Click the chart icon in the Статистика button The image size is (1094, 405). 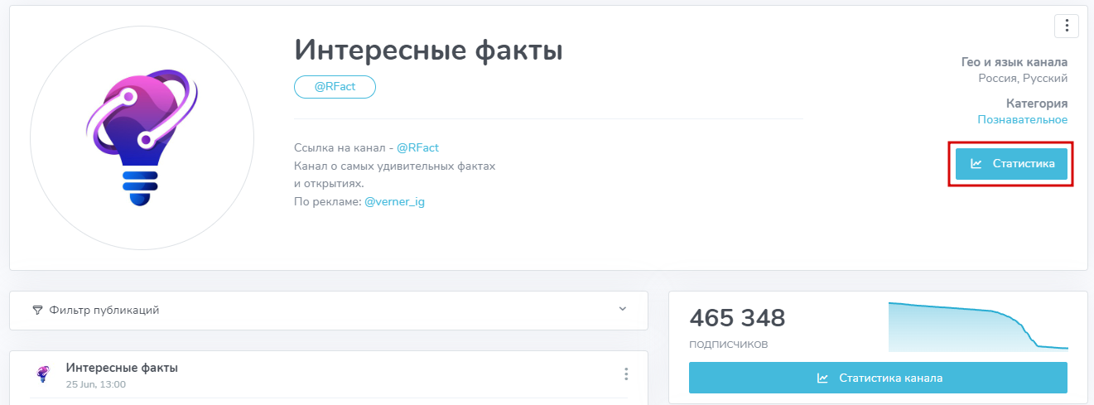[976, 164]
